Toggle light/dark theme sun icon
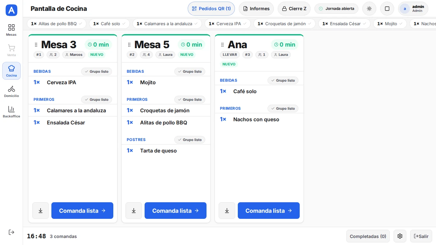Screen dimensions: 436x245 369,9
